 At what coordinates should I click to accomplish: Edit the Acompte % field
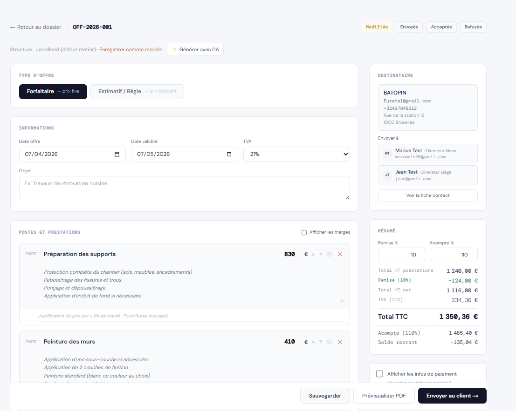(454, 255)
